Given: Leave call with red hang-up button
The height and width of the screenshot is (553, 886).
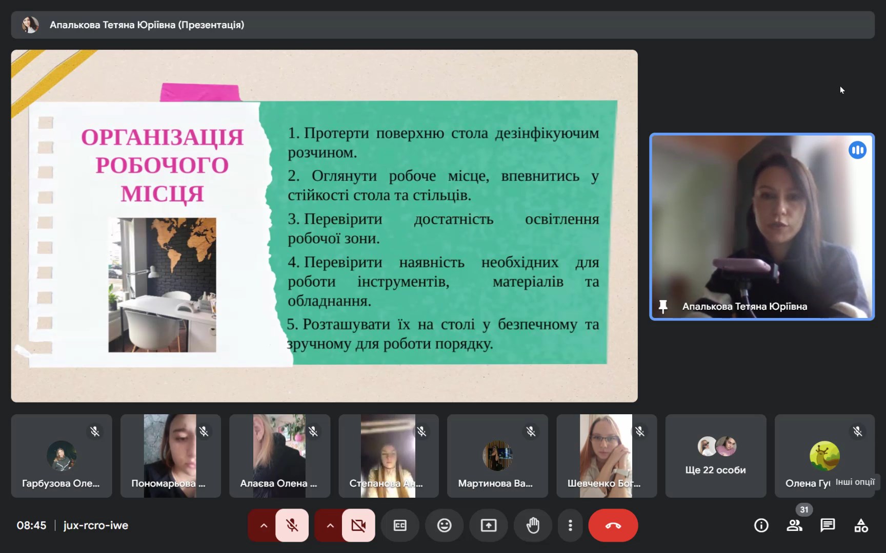Looking at the screenshot, I should (x=613, y=525).
